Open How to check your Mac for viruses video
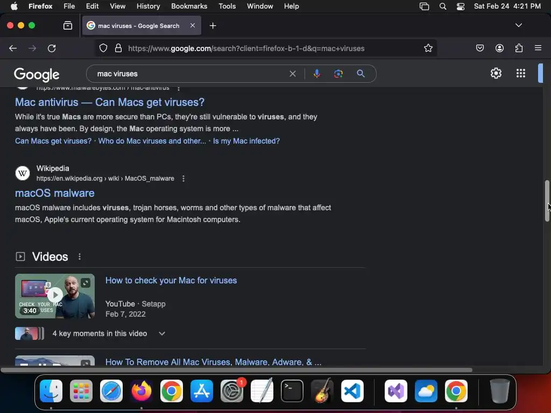 [171, 280]
